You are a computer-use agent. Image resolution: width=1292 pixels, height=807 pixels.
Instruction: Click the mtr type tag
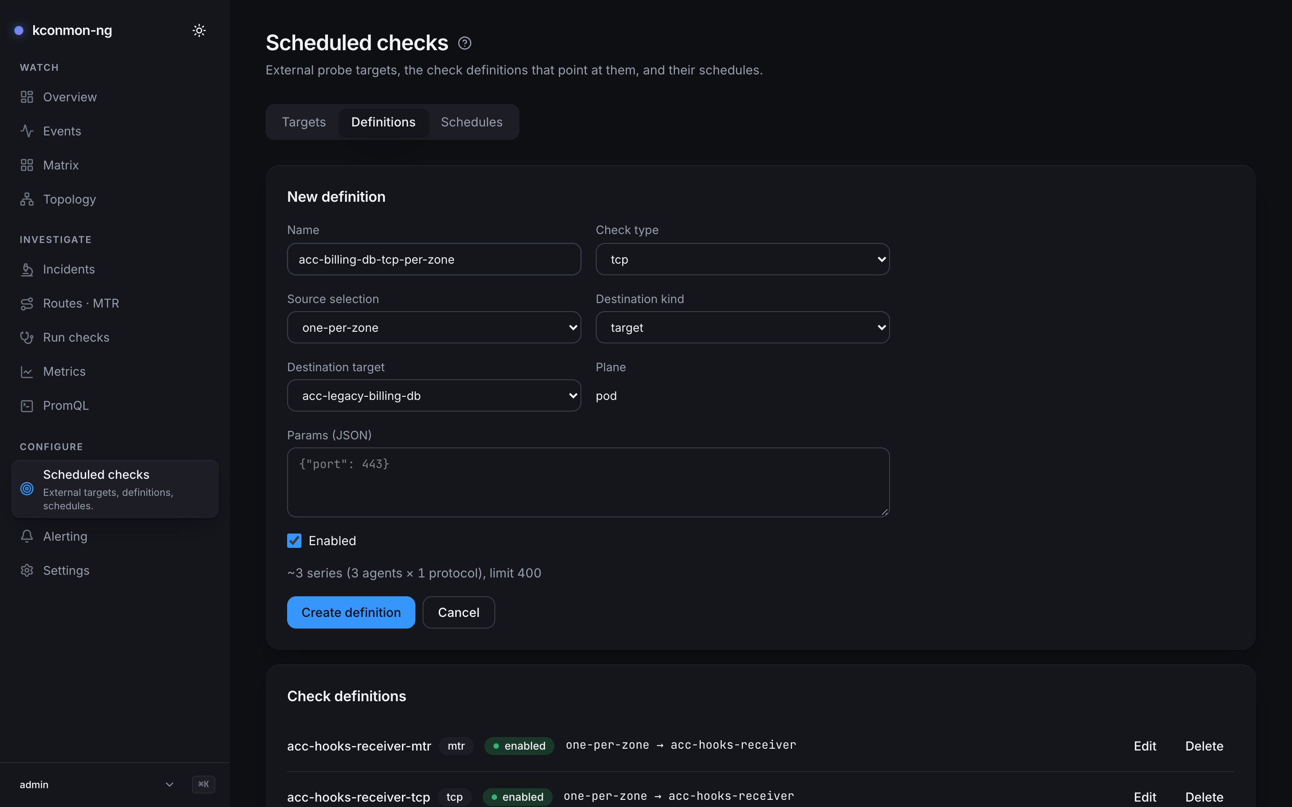[x=456, y=746]
